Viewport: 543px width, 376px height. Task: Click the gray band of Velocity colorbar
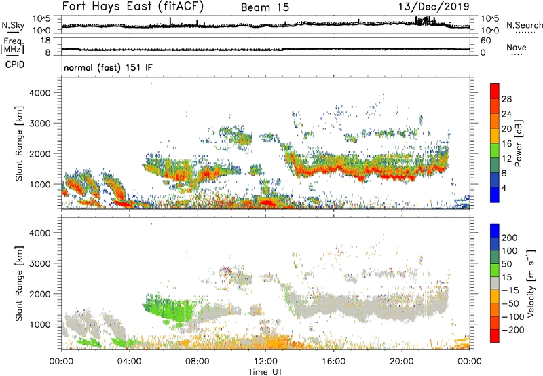click(495, 283)
